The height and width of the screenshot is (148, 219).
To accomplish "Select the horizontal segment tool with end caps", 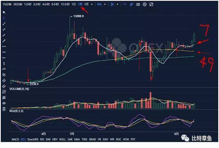I will point(4,47).
